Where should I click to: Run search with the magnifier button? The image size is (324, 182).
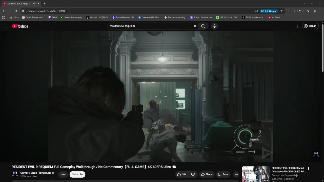point(203,26)
